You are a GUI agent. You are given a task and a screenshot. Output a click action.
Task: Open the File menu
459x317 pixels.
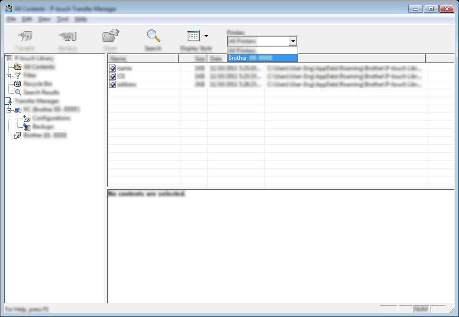[x=11, y=19]
